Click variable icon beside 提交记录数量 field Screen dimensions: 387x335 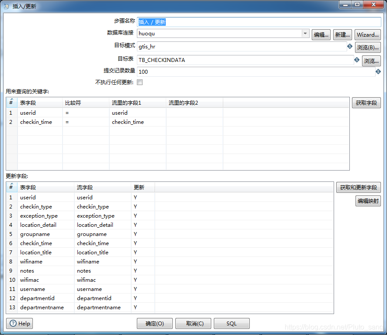pyautogui.click(x=378, y=72)
